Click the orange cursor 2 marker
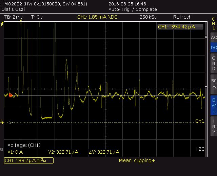This screenshot has width=217, height=176. point(11,95)
